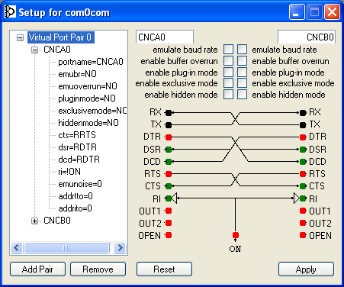344x287 pixels.
Task: Click the right RTS red pin
Action: tap(303, 174)
